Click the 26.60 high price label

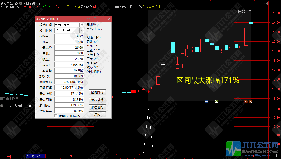(x=241, y=12)
